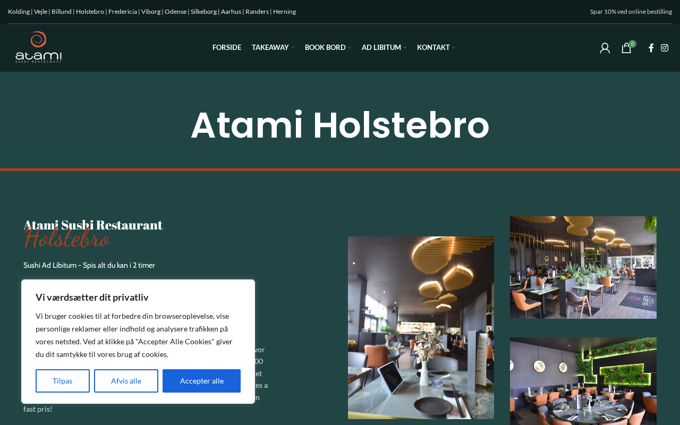Click the 'Atami Sushi Restaurant' heading
Image resolution: width=680 pixels, height=425 pixels.
point(93,225)
